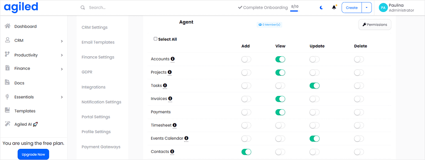This screenshot has width=425, height=160.
Task: Open Profile Settings
Action: (96, 131)
